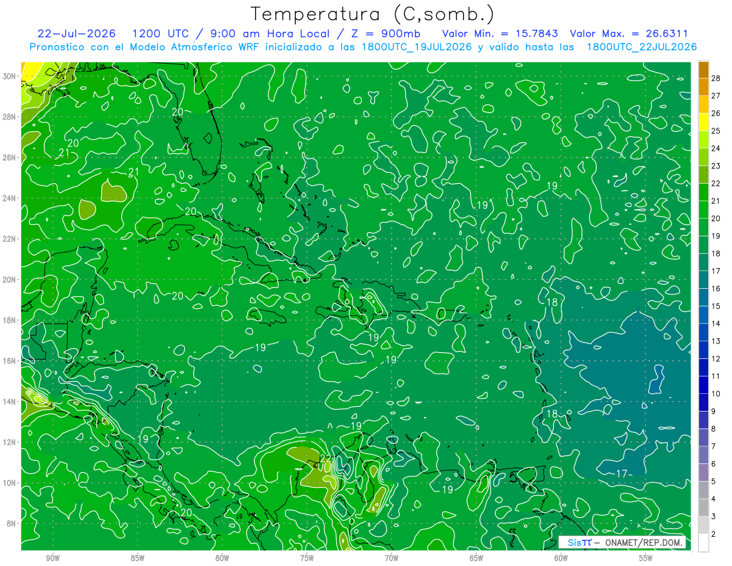Click the dark orange swatch atop the color scale
The image size is (732, 566).
(x=703, y=70)
